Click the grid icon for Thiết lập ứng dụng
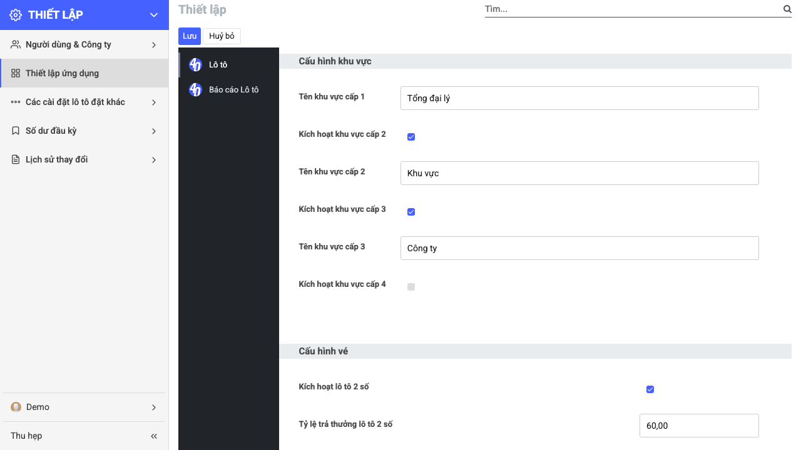The height and width of the screenshot is (450, 801). (16, 73)
